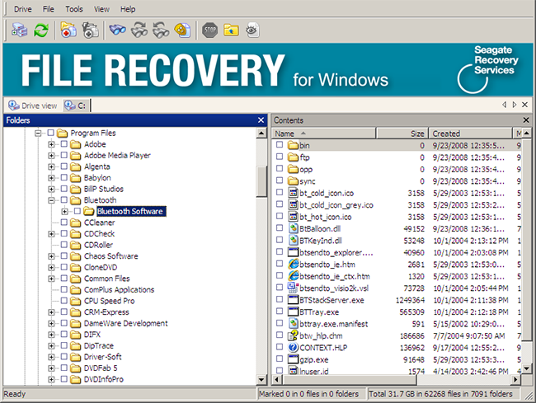
Task: Expand the Chaos Software folder node
Action: 51,256
